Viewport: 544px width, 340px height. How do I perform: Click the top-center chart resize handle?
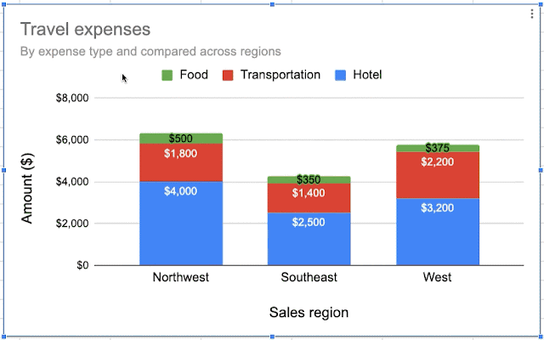coord(272,4)
